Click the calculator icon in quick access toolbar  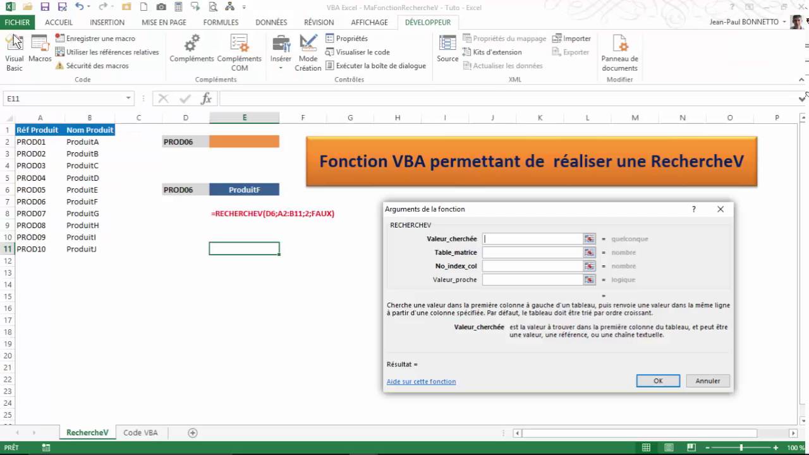[x=178, y=8]
